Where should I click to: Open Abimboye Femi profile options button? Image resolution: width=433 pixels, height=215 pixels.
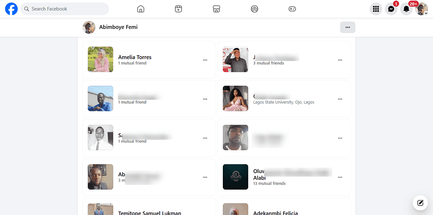coord(348,28)
